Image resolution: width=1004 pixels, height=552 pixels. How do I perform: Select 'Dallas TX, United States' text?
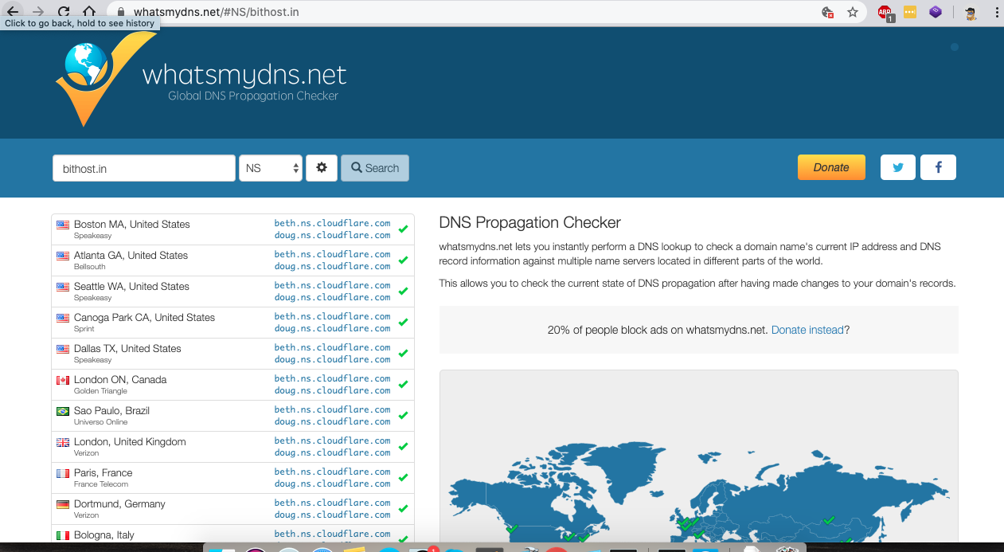tap(128, 349)
